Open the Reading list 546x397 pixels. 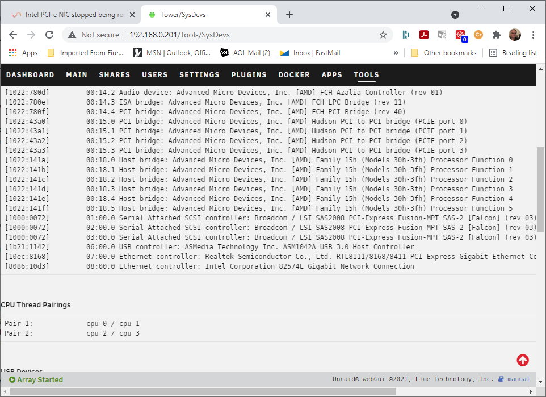[513, 53]
